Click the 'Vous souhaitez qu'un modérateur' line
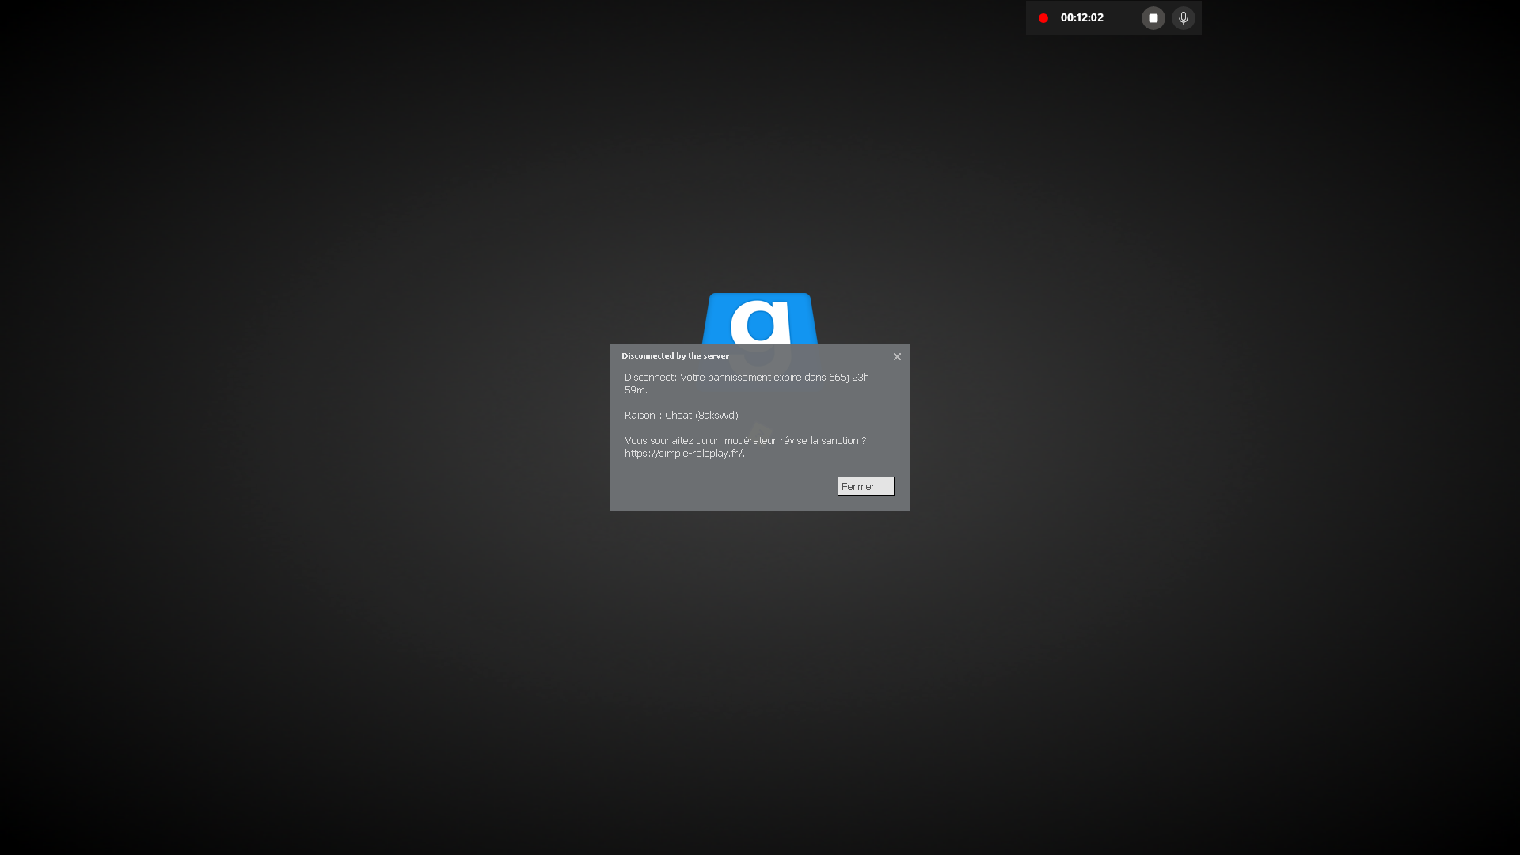Viewport: 1520px width, 855px height. coord(745,440)
